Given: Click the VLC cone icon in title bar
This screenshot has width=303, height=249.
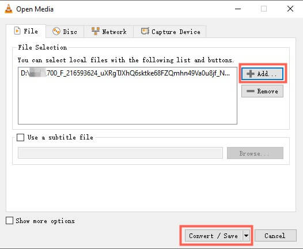Looking at the screenshot, I should point(9,9).
